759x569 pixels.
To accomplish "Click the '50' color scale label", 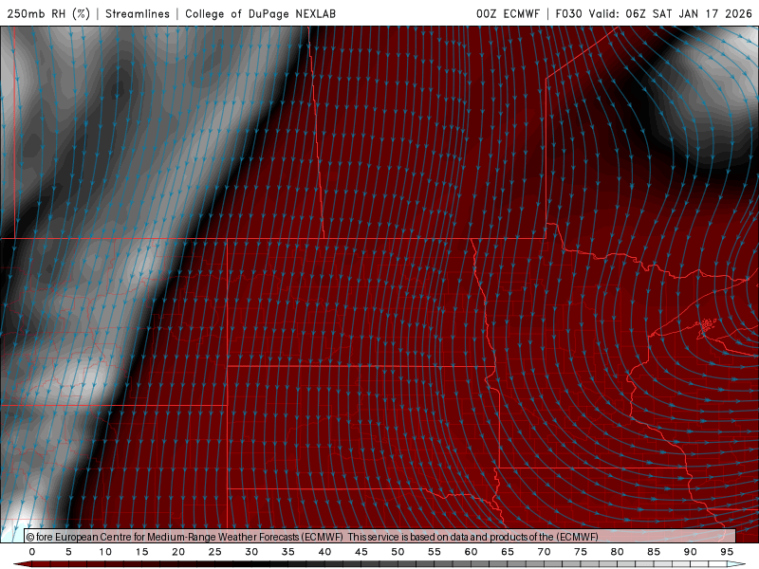I will pos(398,552).
